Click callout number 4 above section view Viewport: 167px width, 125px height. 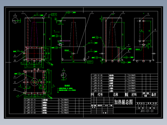[x=123, y=12]
